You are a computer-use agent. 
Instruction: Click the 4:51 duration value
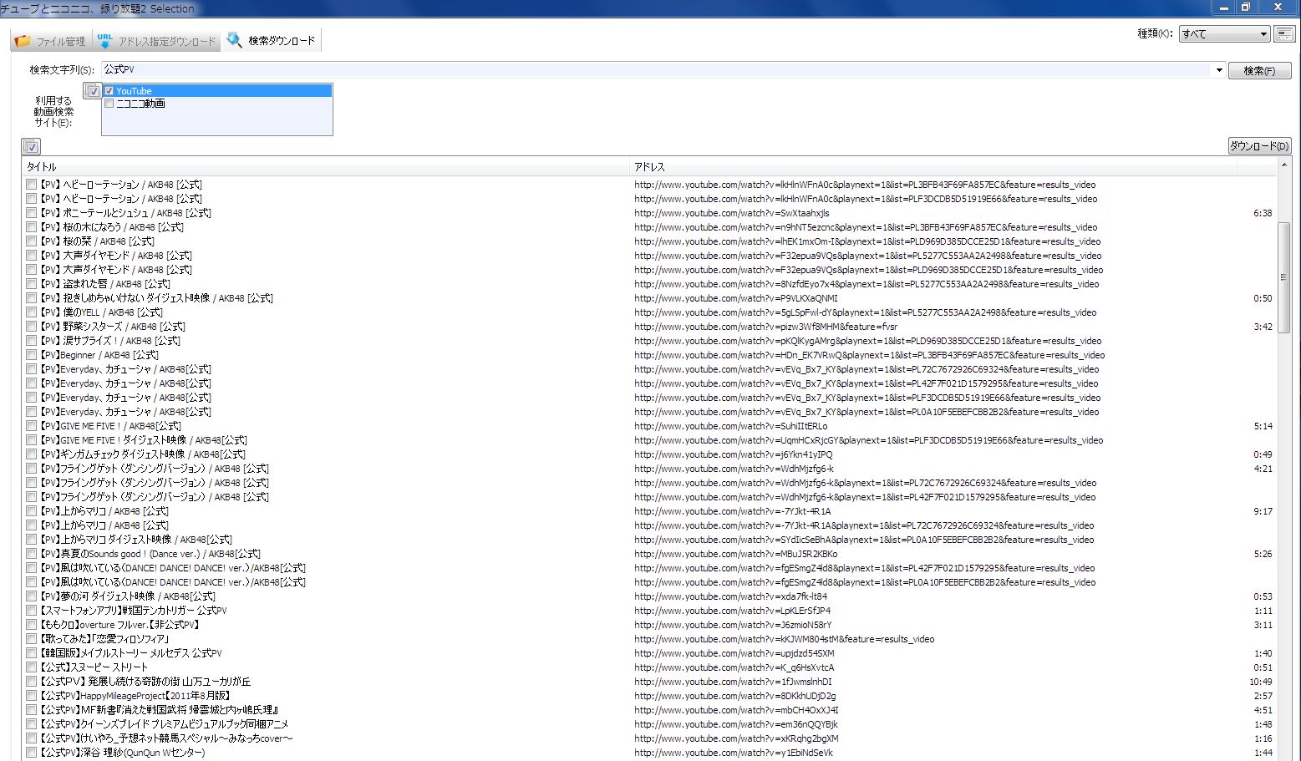pyautogui.click(x=1263, y=710)
